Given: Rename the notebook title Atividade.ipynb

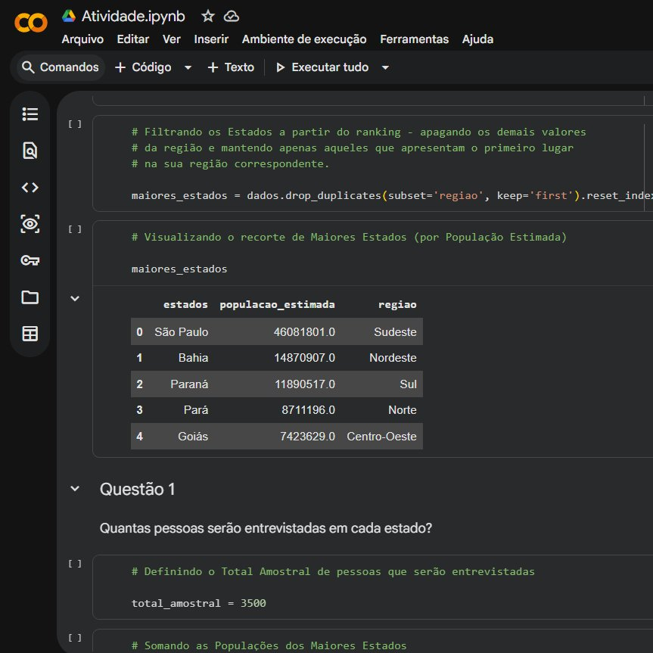Looking at the screenshot, I should [133, 16].
